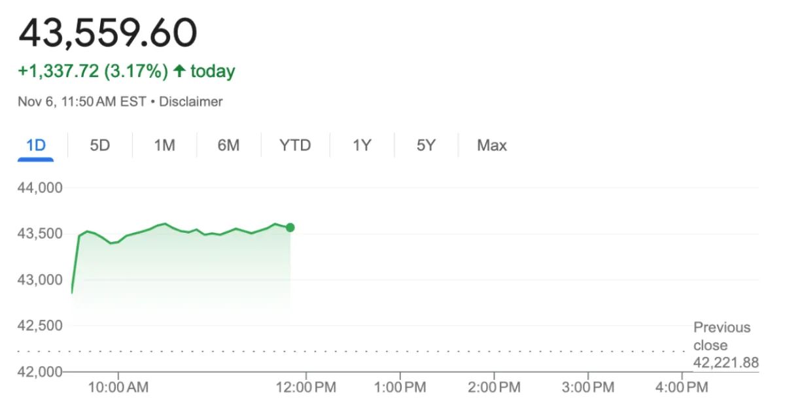Open the 1M performance tab
The height and width of the screenshot is (412, 785).
(164, 145)
